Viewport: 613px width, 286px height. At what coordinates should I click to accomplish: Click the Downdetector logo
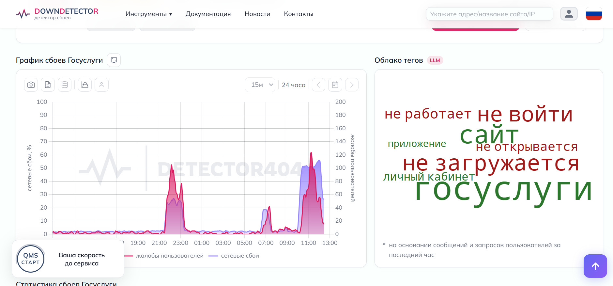57,14
